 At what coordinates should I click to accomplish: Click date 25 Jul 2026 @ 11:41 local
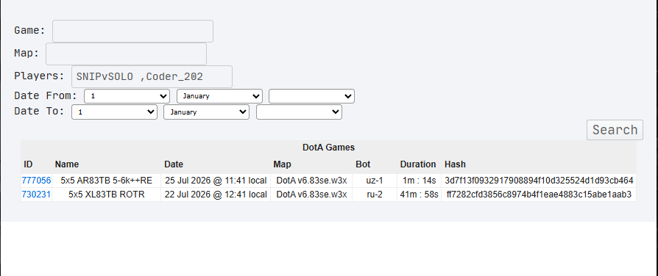coord(216,181)
